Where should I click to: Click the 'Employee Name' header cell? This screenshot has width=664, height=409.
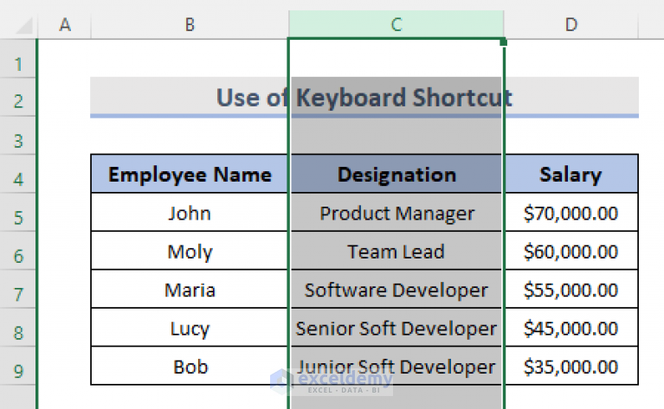coord(190,174)
